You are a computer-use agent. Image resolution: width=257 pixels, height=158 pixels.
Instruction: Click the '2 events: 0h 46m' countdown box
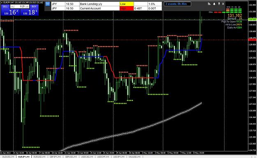177,4
